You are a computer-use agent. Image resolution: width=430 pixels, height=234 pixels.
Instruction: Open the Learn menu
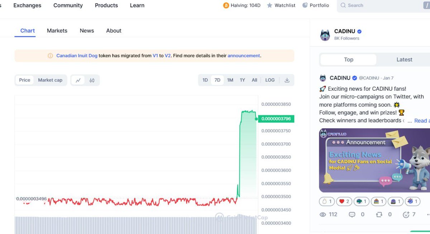137,5
